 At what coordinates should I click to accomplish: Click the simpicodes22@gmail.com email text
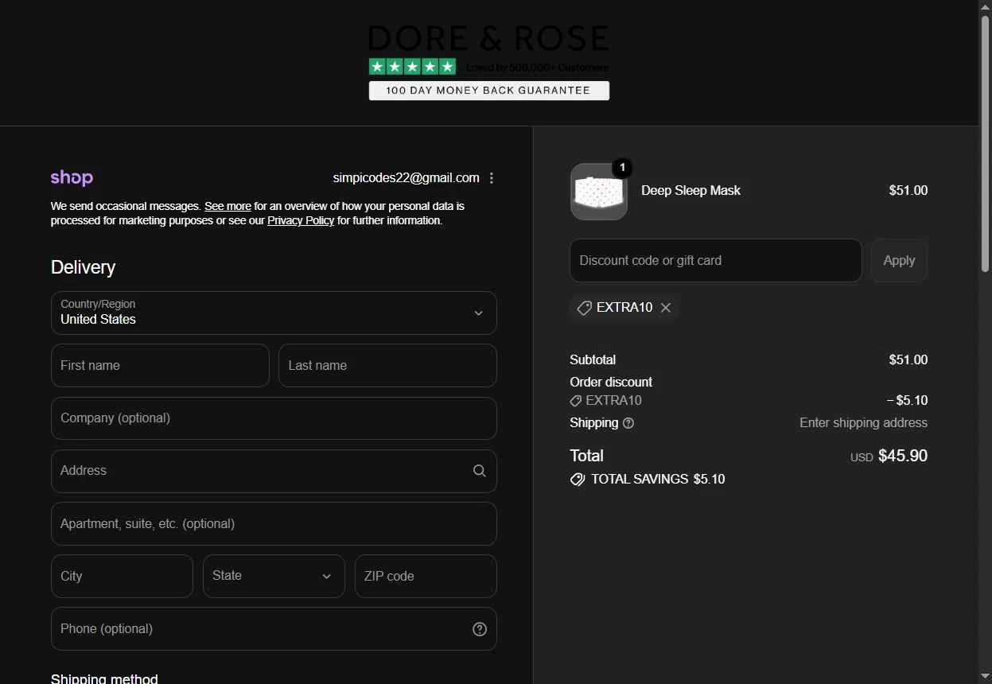(x=406, y=177)
